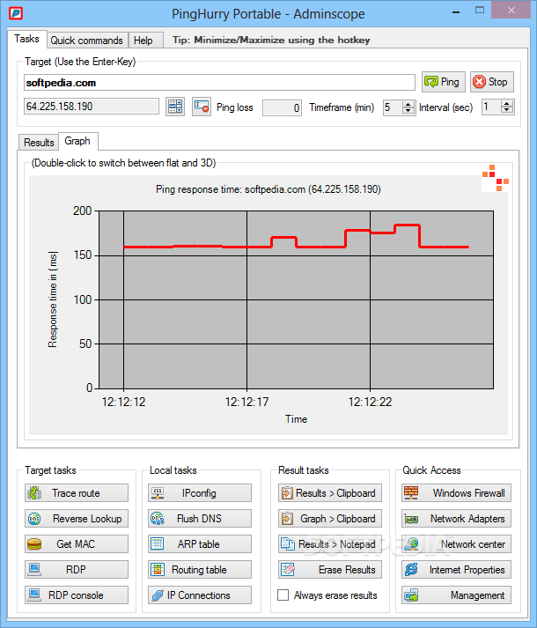Click the Flush DNS icon
The image size is (537, 628).
click(x=158, y=519)
